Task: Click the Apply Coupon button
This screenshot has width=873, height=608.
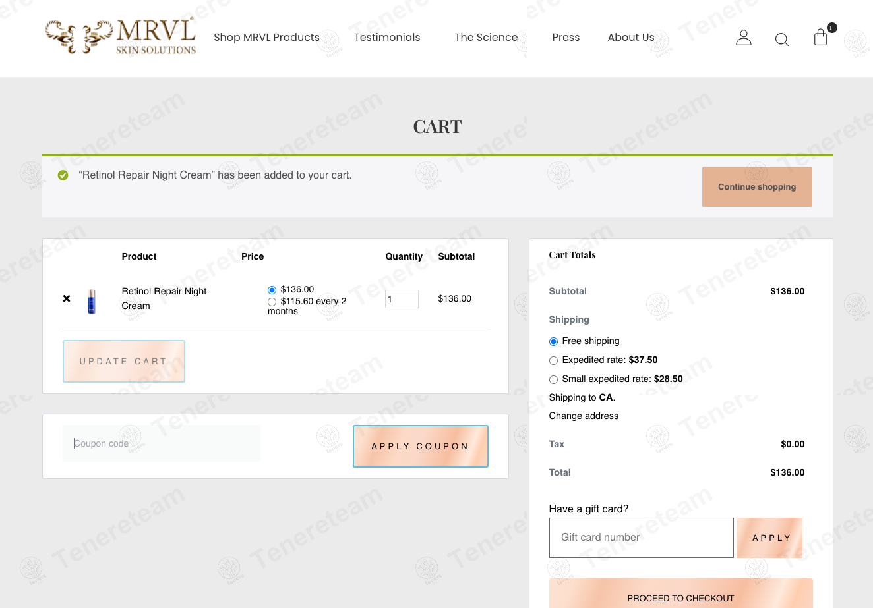Action: (421, 446)
